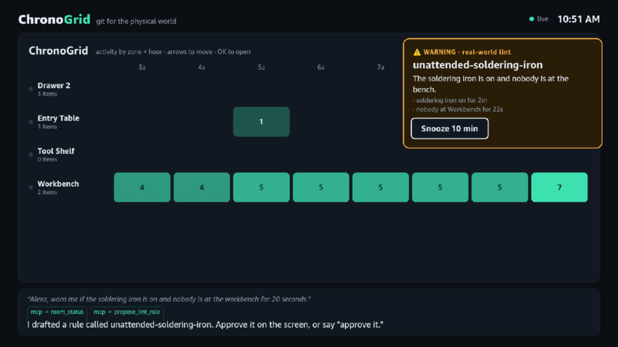Click the mcp → room_status chip

click(58, 312)
